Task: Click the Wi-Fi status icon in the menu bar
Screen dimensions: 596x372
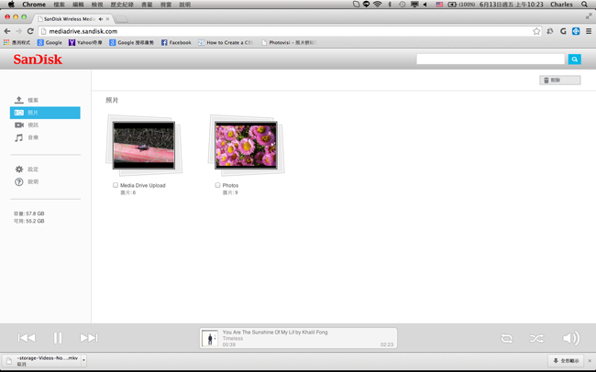Action: pyautogui.click(x=377, y=5)
